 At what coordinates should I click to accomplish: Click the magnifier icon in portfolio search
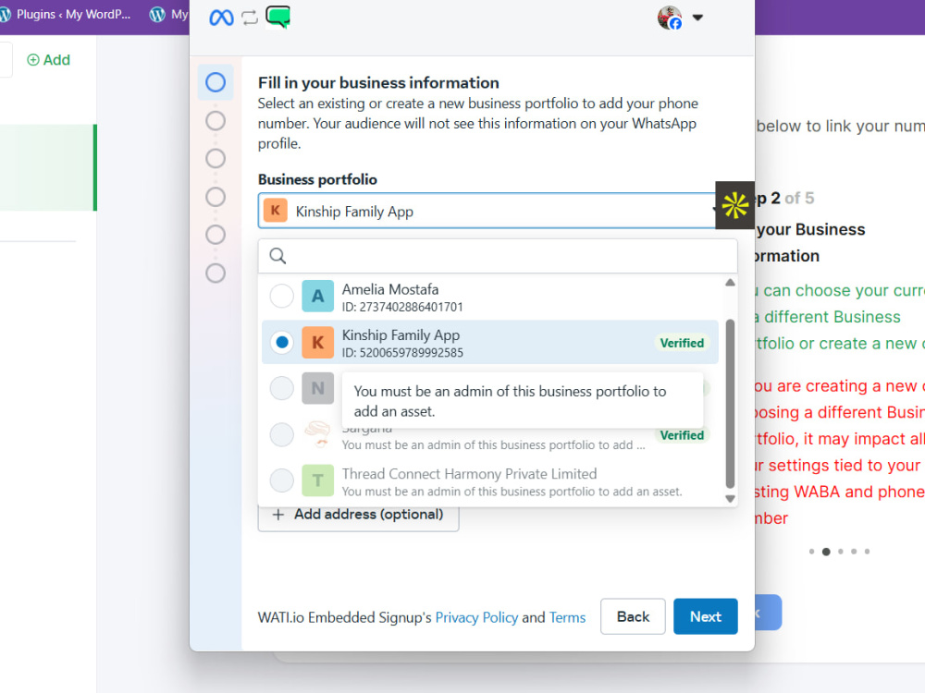[x=277, y=256]
